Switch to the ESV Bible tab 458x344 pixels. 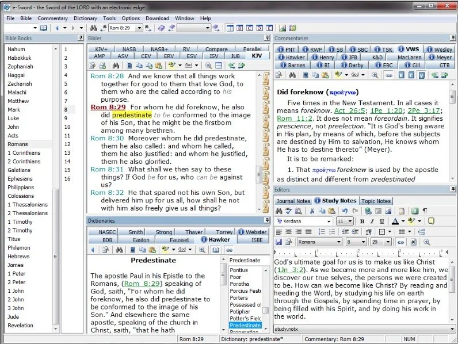pyautogui.click(x=192, y=56)
